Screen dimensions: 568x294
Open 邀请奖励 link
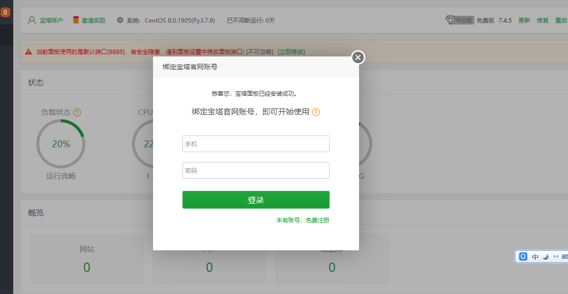coord(94,20)
